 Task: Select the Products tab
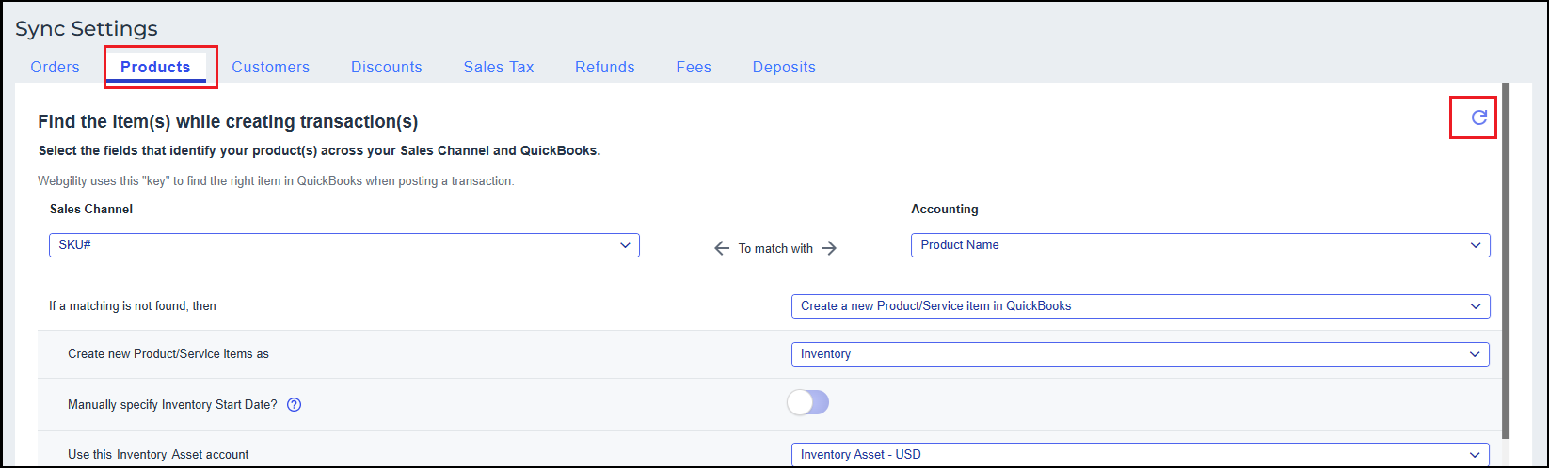click(x=155, y=68)
